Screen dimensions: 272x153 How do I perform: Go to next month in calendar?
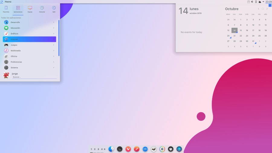point(267,9)
